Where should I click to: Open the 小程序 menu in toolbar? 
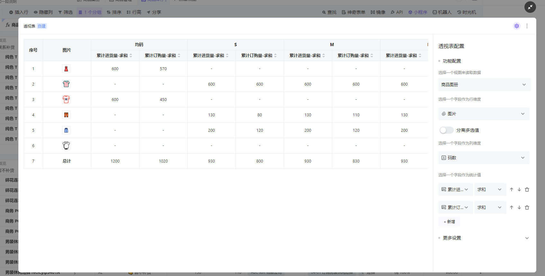(418, 12)
